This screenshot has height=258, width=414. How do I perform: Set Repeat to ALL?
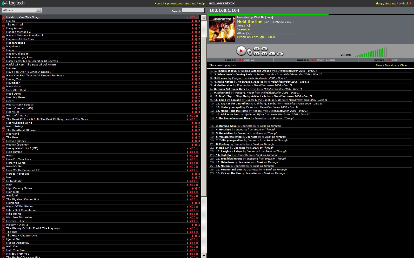pos(253,61)
